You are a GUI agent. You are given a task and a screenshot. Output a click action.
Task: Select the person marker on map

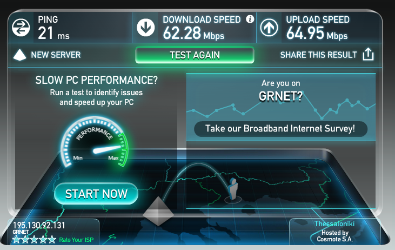(x=233, y=190)
